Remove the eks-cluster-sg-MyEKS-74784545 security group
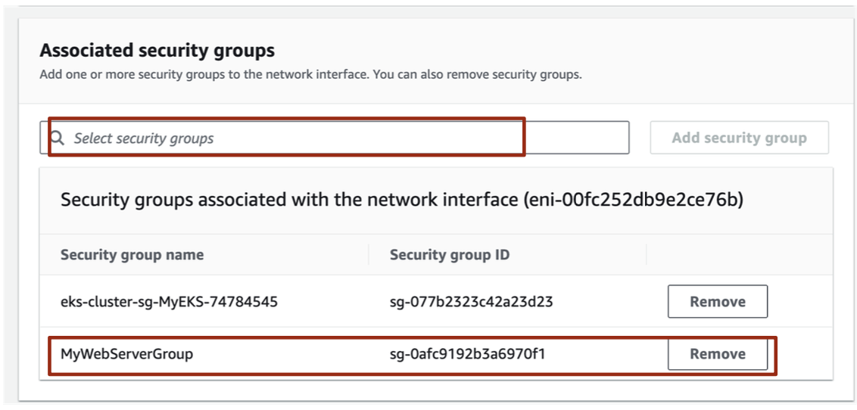857x410 pixels. coord(717,302)
